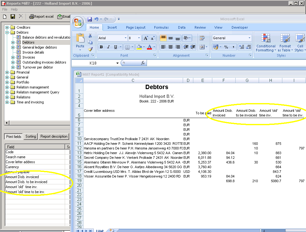Toggle Align Text Left
The height and width of the screenshot is (232, 306).
coord(163,47)
